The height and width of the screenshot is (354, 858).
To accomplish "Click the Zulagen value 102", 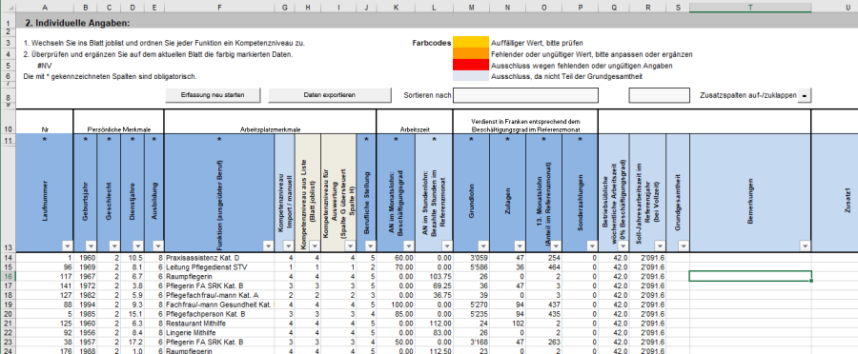I will click(x=508, y=324).
